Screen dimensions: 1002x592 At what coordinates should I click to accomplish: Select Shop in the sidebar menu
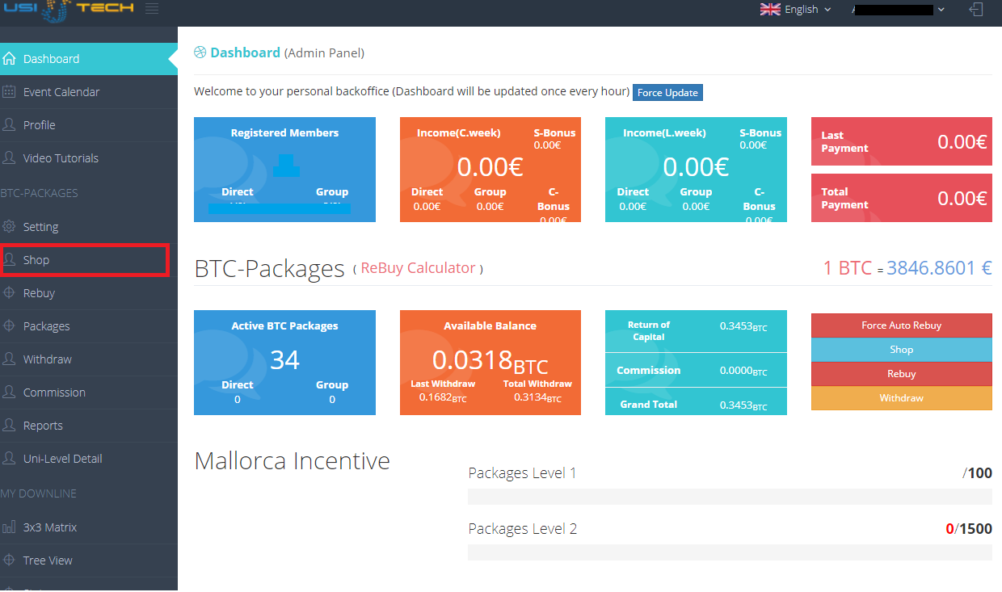click(89, 260)
